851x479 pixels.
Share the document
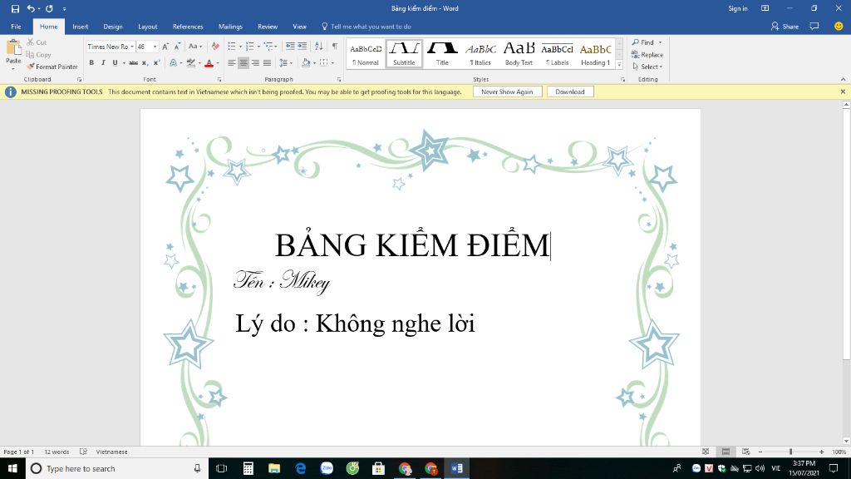pos(785,27)
